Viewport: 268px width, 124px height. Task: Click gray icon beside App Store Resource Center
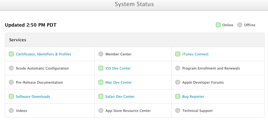pyautogui.click(x=101, y=111)
